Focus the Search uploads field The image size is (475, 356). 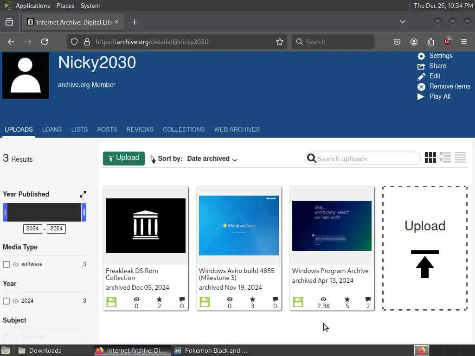363,159
